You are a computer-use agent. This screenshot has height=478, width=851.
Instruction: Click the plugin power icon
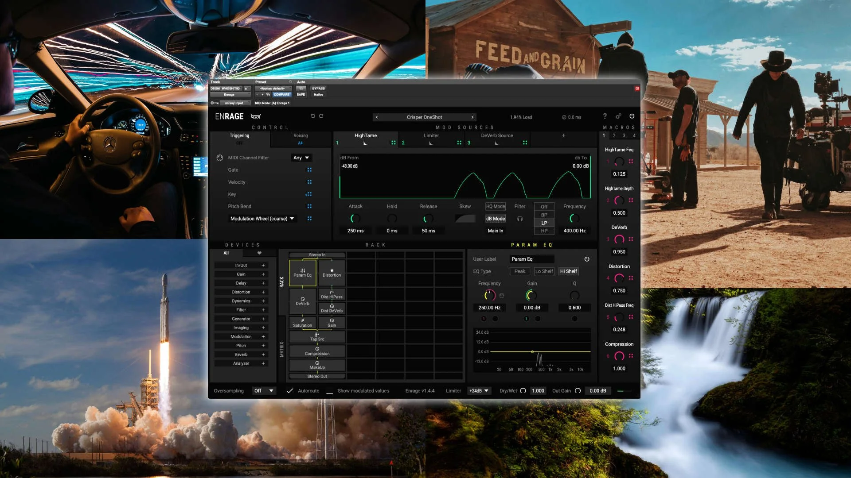pyautogui.click(x=632, y=116)
